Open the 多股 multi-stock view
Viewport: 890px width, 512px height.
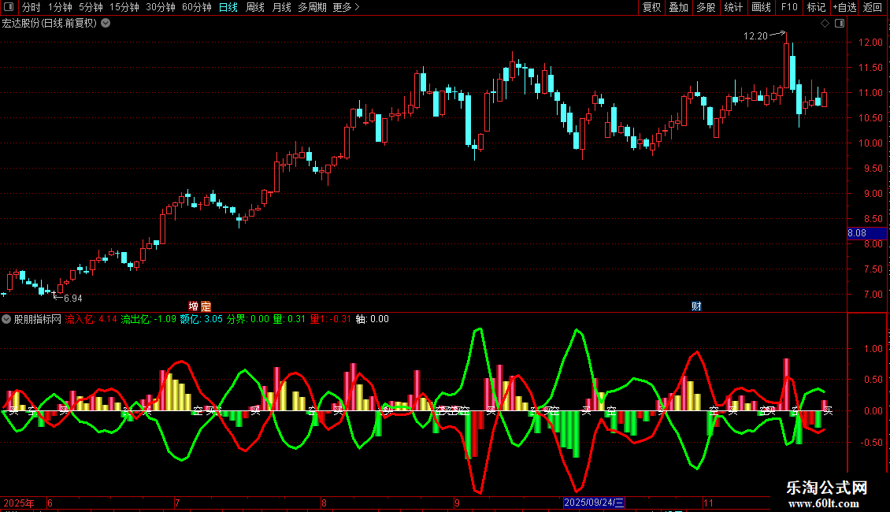pos(706,7)
